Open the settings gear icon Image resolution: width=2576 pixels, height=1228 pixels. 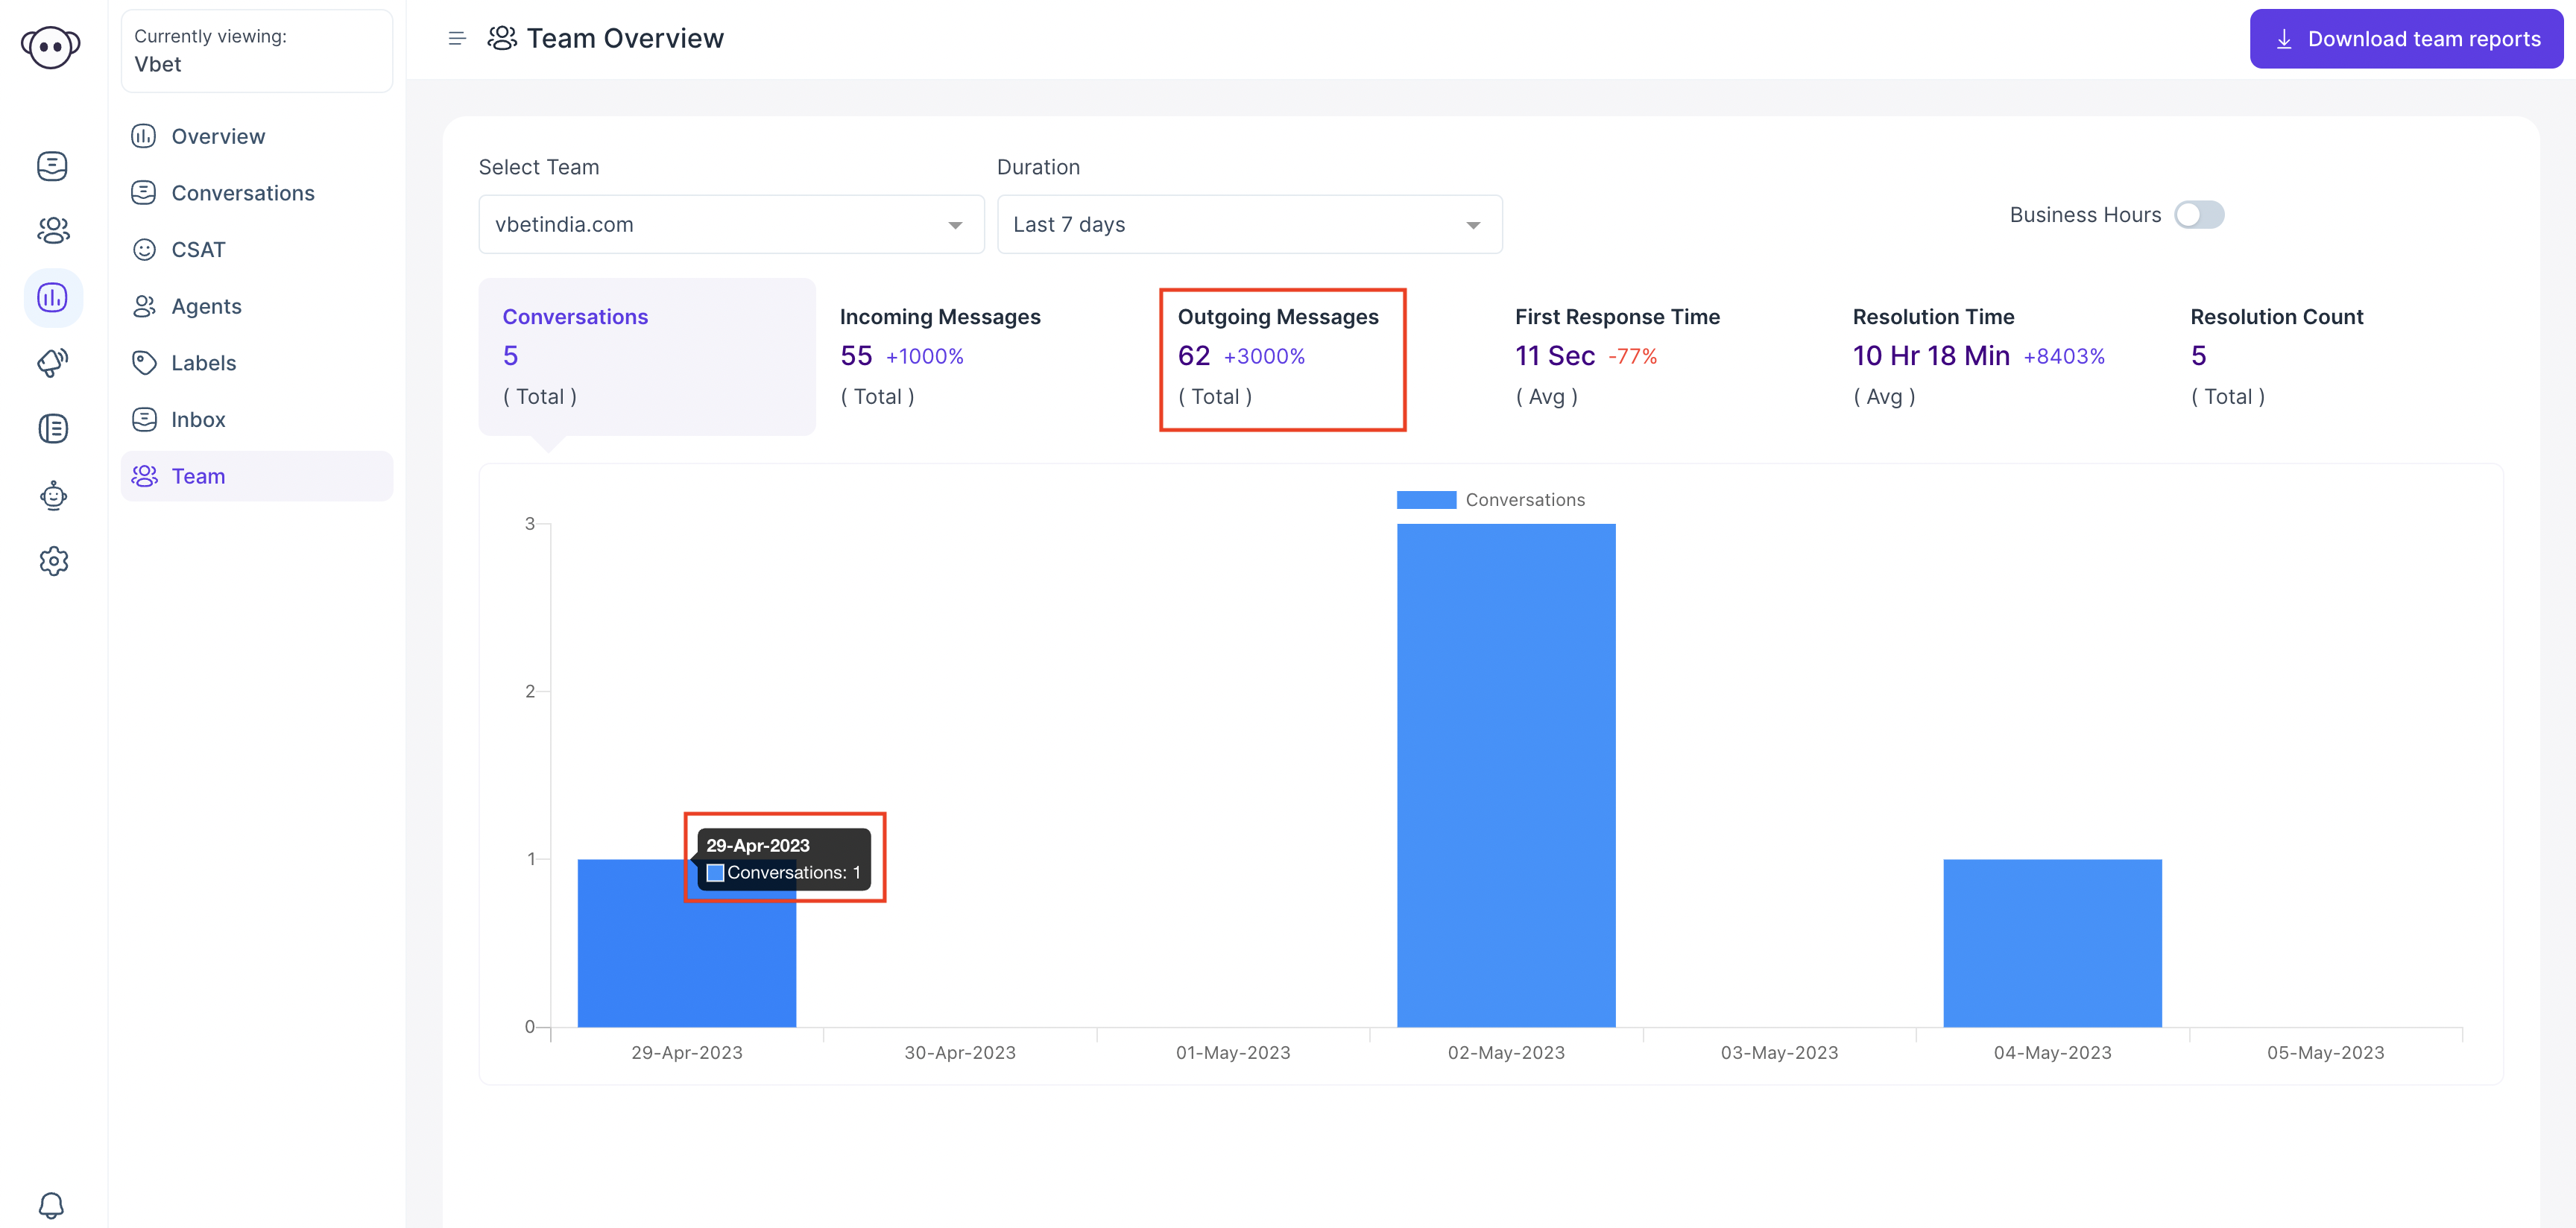(53, 561)
